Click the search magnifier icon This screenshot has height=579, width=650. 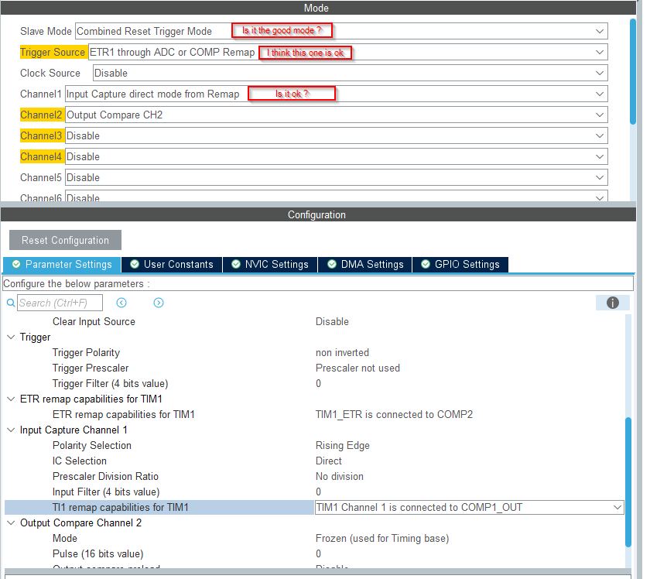[x=11, y=303]
